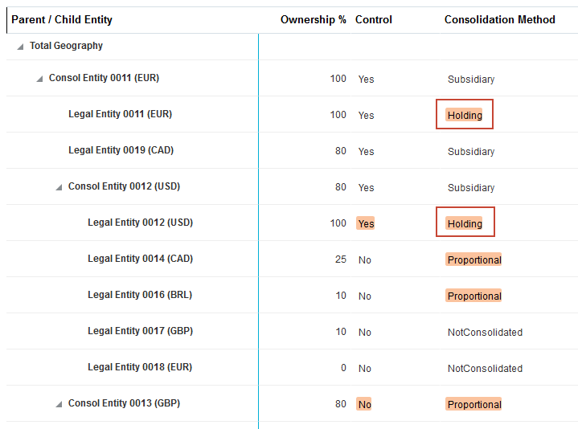The image size is (578, 429).
Task: Click Control No for Legal Entity 0014 (CAD)
Action: [365, 260]
